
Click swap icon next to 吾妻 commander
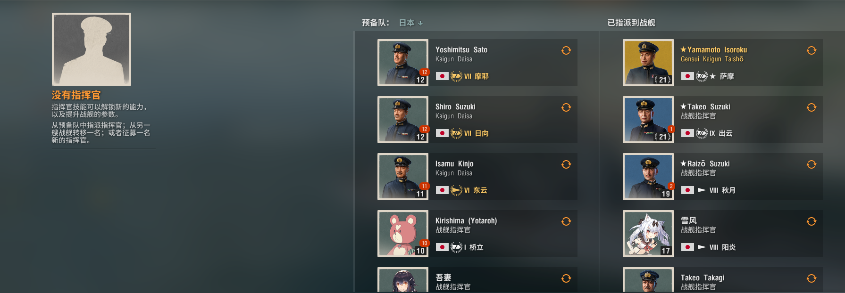point(566,278)
